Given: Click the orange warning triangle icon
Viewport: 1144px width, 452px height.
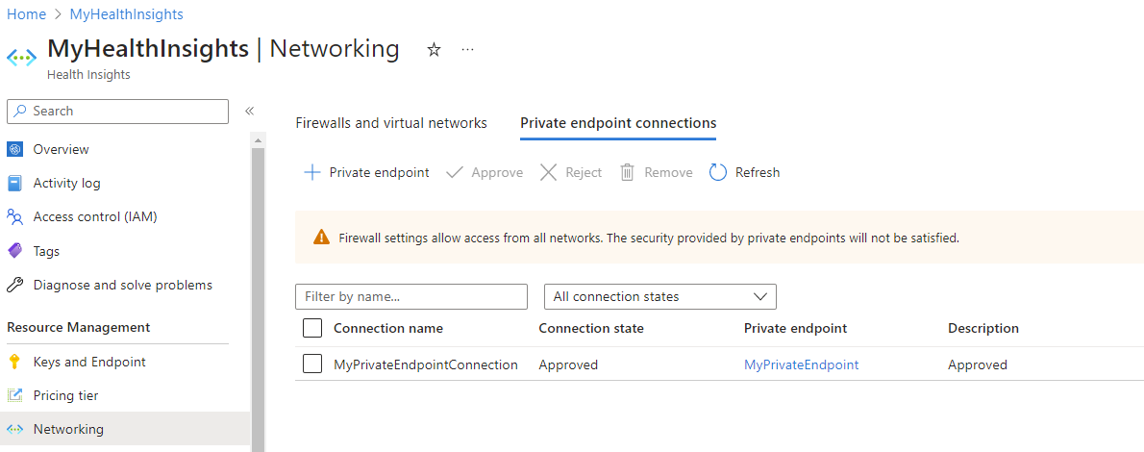Looking at the screenshot, I should 321,238.
